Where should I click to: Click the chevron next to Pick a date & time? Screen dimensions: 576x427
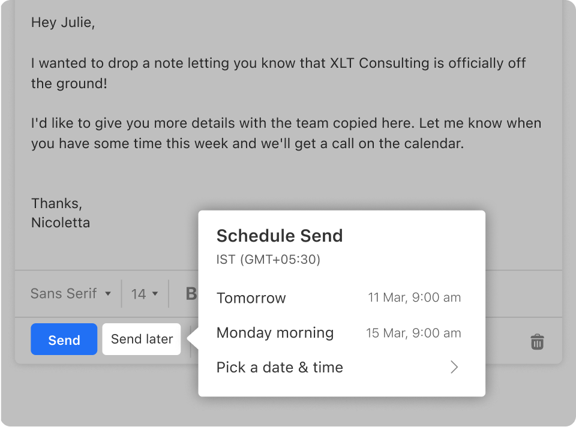coord(454,367)
